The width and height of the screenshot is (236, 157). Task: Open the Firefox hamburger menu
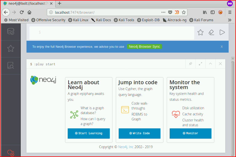point(230,12)
